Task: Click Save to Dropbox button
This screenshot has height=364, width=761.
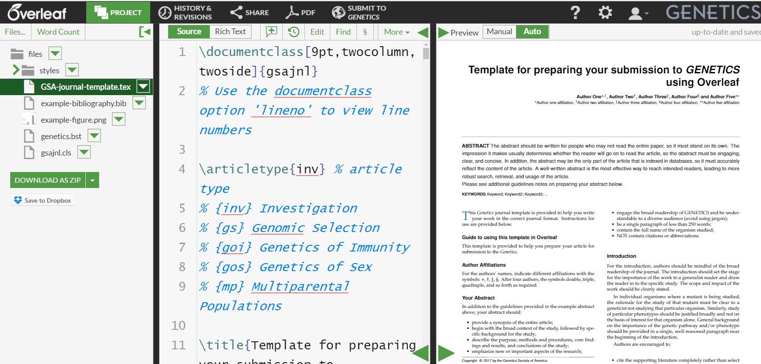Action: click(x=43, y=200)
